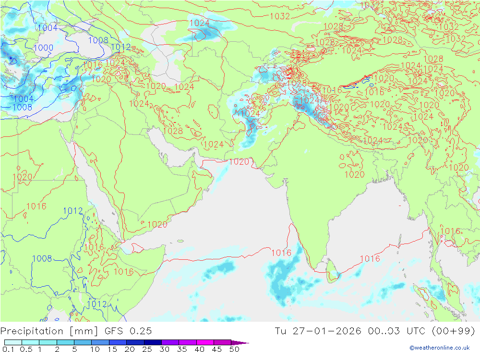This screenshot has width=480, height=352.
Task: Click the legend scale value '30'
Action: [164, 349]
